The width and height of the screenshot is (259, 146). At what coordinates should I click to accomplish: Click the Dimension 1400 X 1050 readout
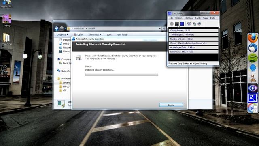(x=193, y=52)
